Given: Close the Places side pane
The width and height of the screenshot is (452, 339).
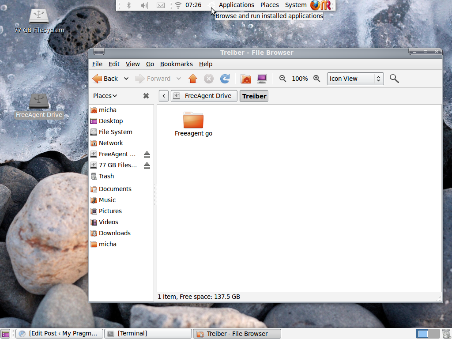Looking at the screenshot, I should pyautogui.click(x=146, y=96).
